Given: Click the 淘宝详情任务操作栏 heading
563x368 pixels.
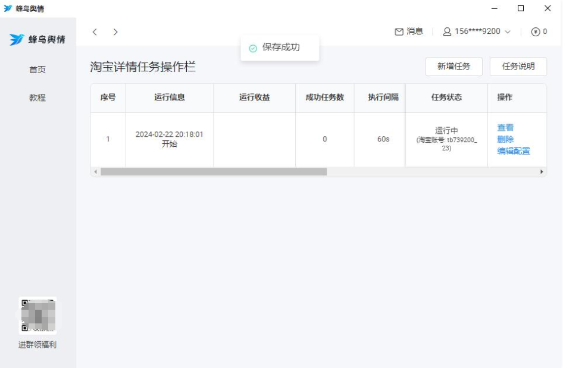Looking at the screenshot, I should point(143,67).
